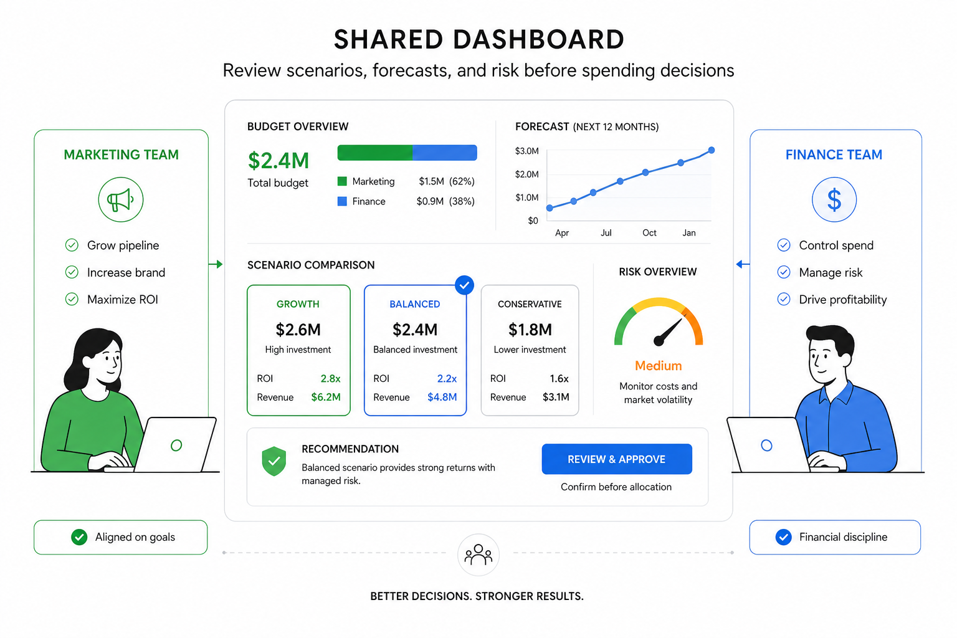Click the Growth revenue $6.2M value

pos(326,397)
